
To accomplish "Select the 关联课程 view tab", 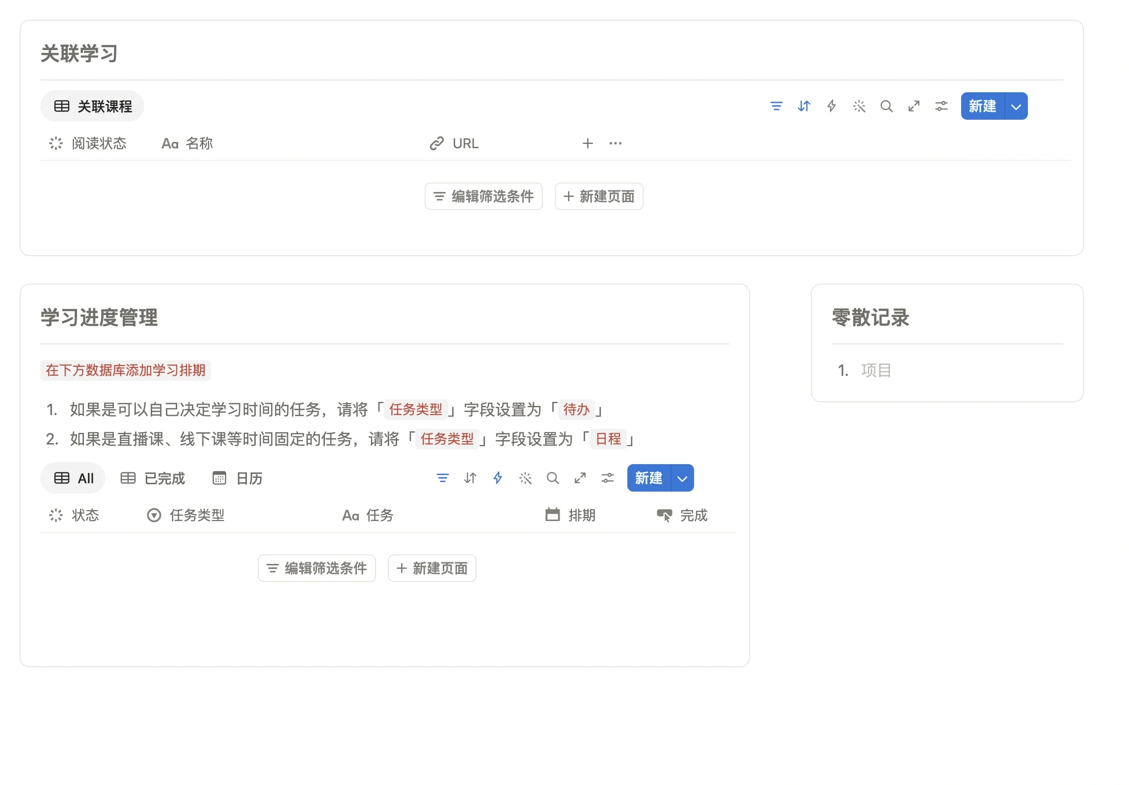I will coord(92,106).
